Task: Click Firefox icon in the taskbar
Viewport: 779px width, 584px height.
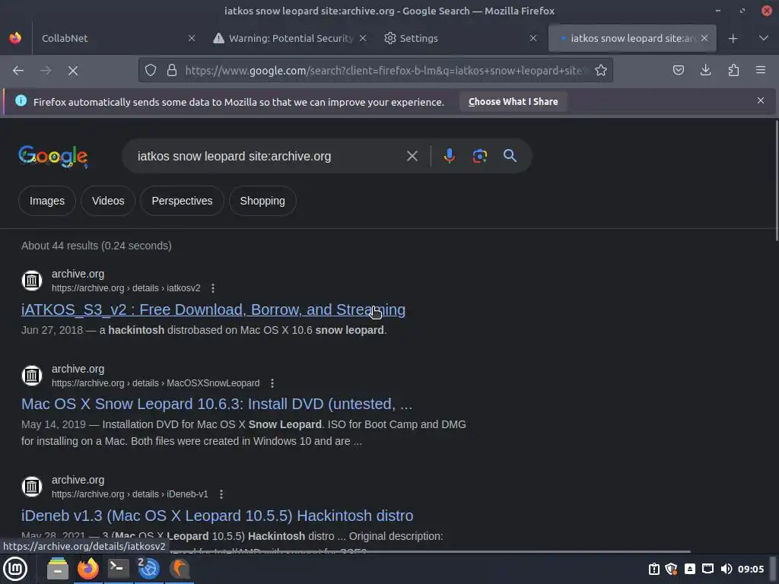Action: point(88,569)
